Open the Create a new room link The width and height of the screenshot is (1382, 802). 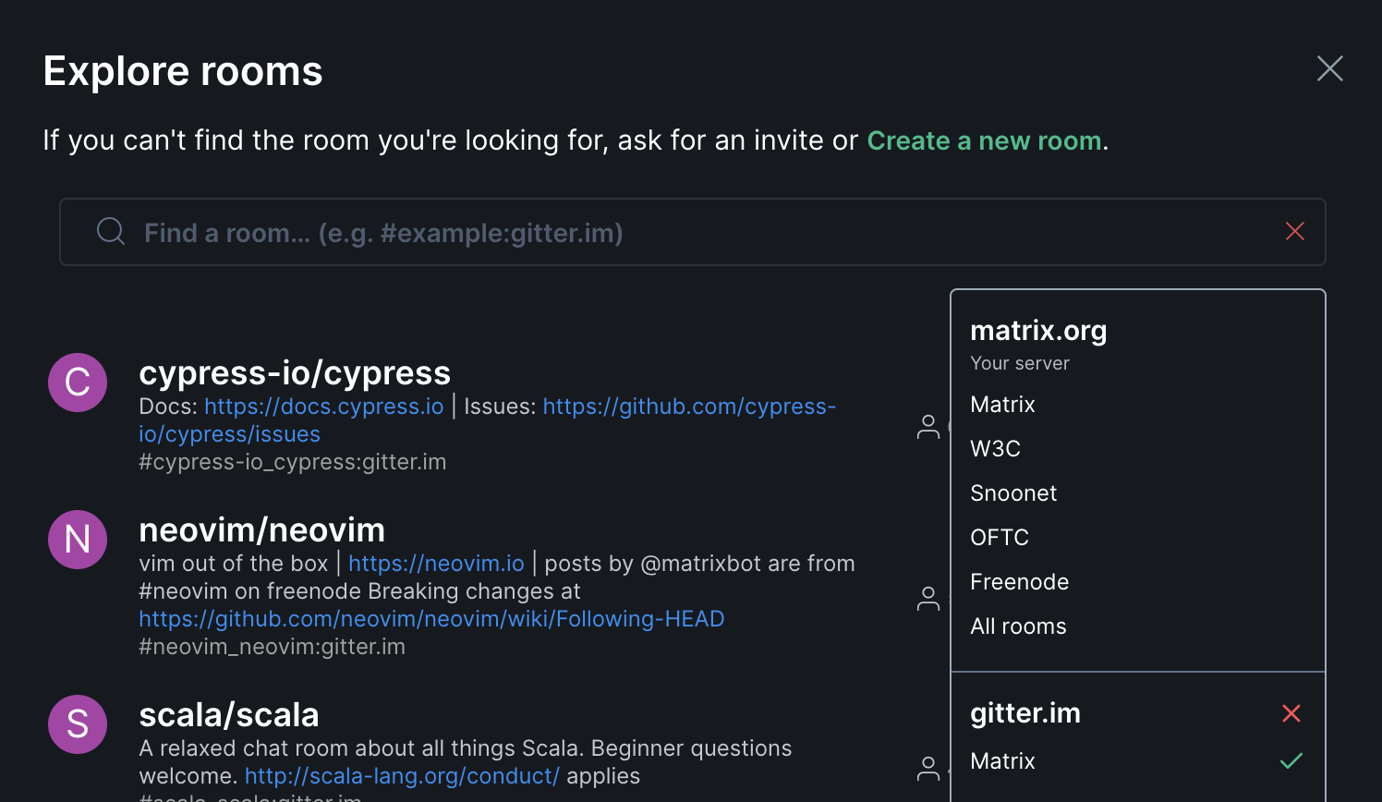983,140
